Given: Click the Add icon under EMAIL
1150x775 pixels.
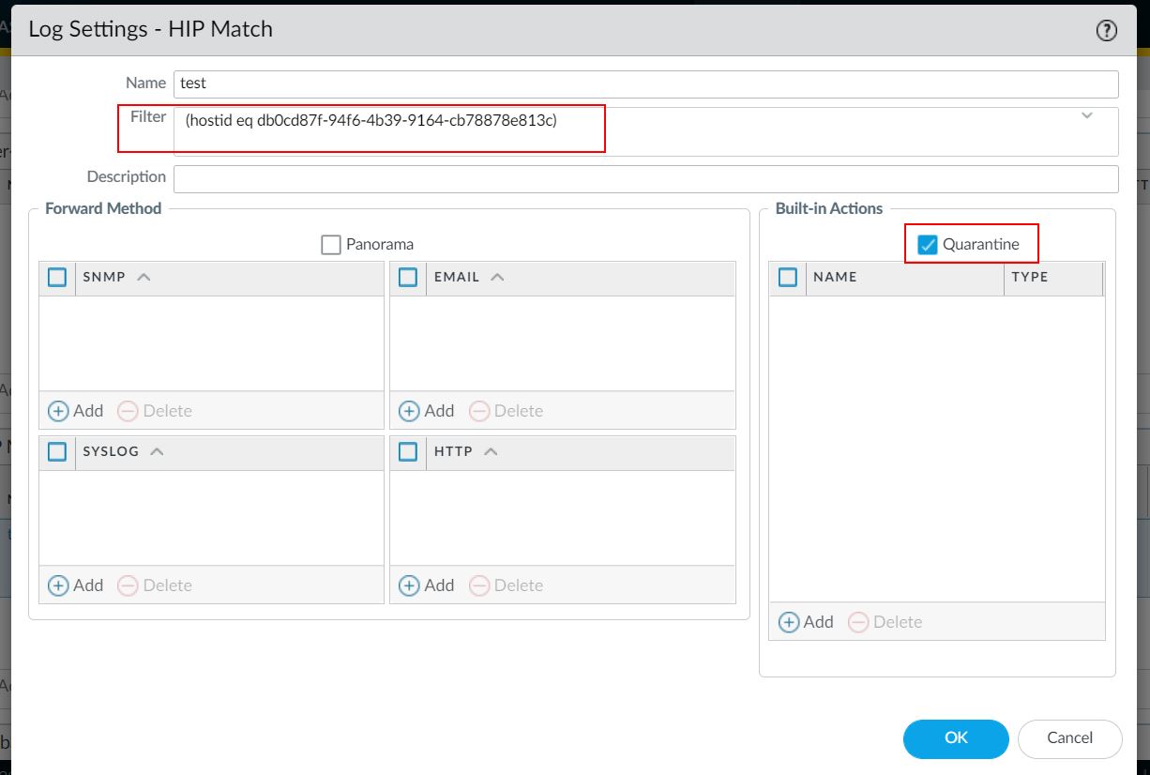Looking at the screenshot, I should [x=409, y=411].
